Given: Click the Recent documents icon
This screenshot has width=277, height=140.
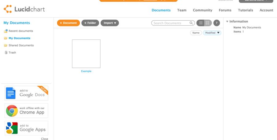Looking at the screenshot, I should [x=6, y=31].
